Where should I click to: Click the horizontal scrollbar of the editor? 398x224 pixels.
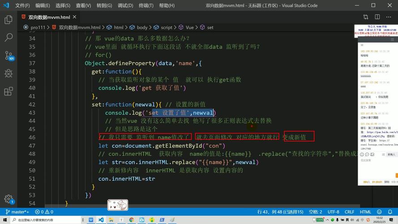[x=202, y=206]
